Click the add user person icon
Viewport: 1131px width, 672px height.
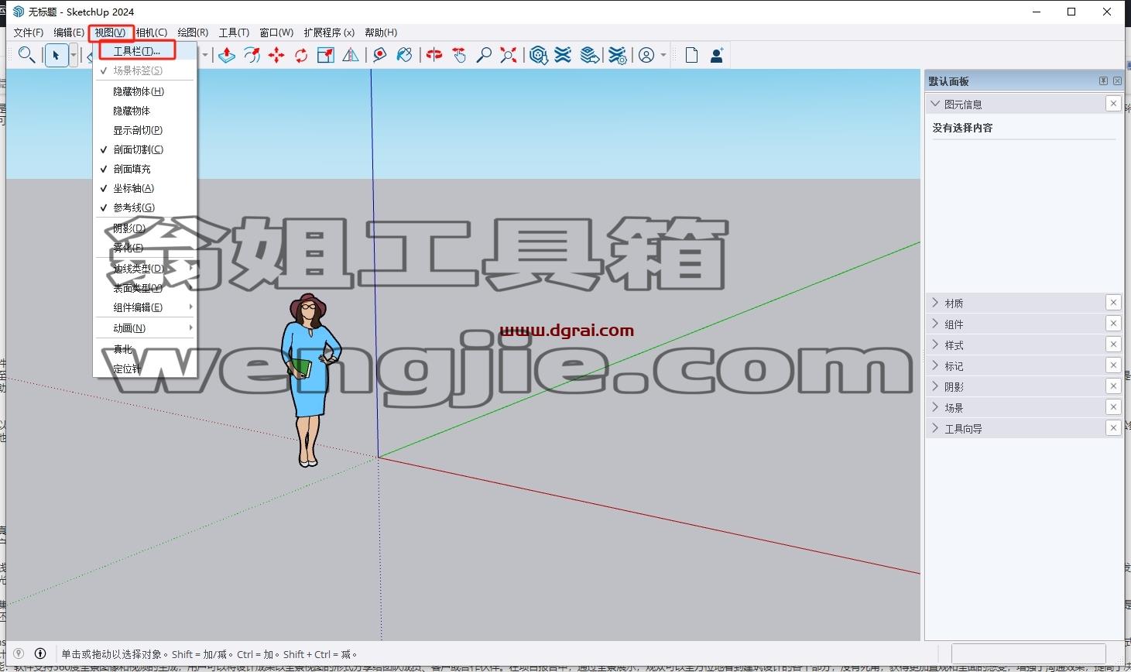[717, 55]
